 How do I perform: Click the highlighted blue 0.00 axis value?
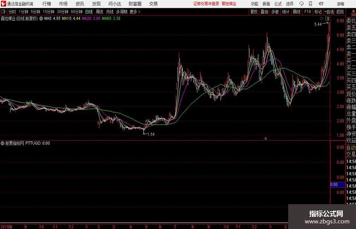click(x=338, y=185)
